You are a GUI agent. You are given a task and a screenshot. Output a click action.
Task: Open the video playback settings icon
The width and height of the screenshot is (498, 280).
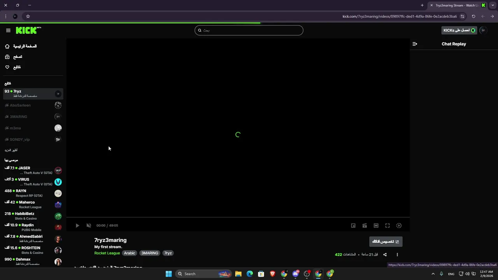(399, 226)
